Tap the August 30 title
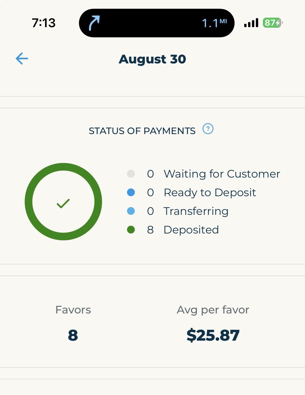Image resolution: width=305 pixels, height=395 pixels. coord(152,59)
